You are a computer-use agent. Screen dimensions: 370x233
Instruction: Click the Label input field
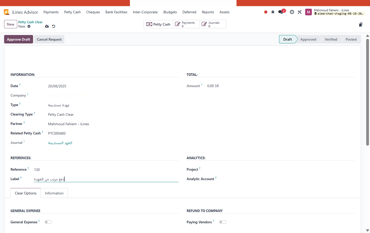coord(106,179)
